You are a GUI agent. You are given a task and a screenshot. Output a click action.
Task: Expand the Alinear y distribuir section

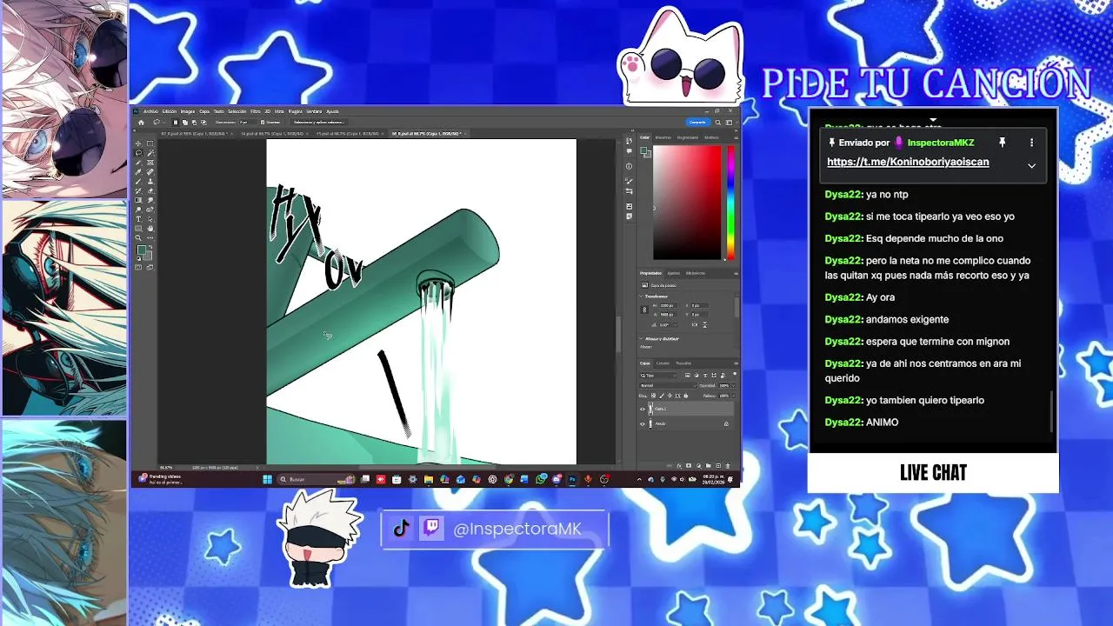(x=641, y=339)
